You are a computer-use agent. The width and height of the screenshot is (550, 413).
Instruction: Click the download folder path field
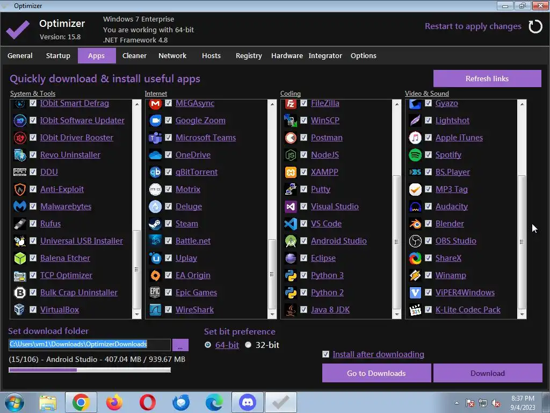click(x=90, y=345)
